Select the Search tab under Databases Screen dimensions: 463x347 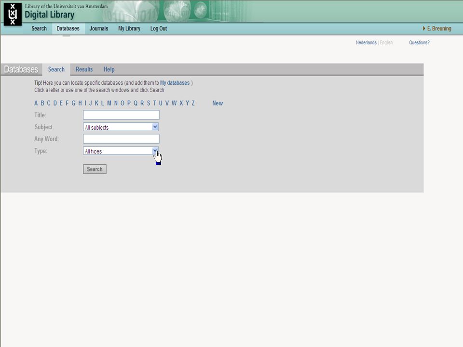click(x=56, y=69)
